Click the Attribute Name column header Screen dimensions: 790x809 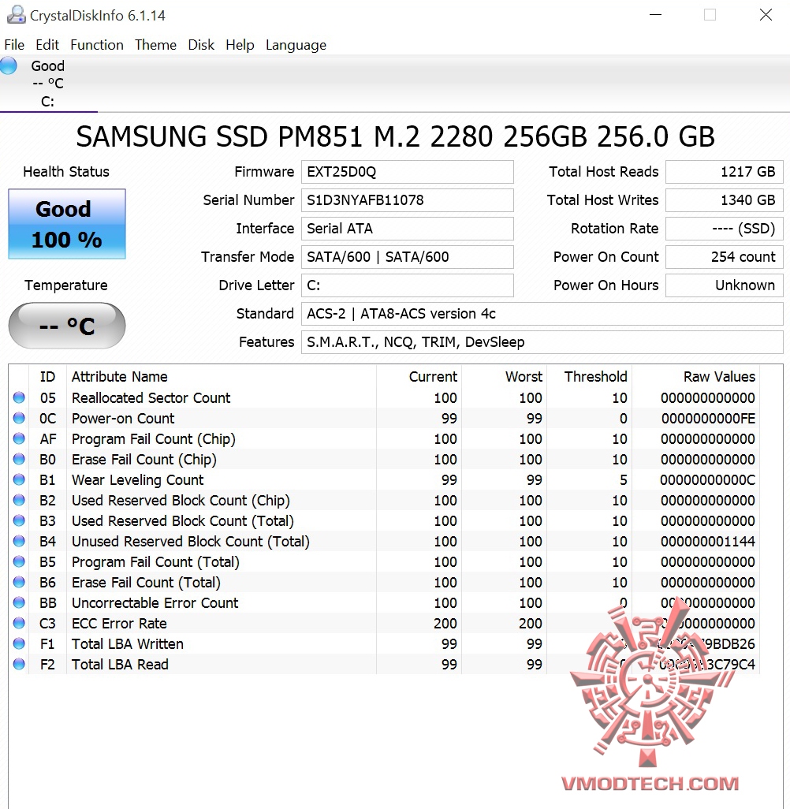pos(222,377)
